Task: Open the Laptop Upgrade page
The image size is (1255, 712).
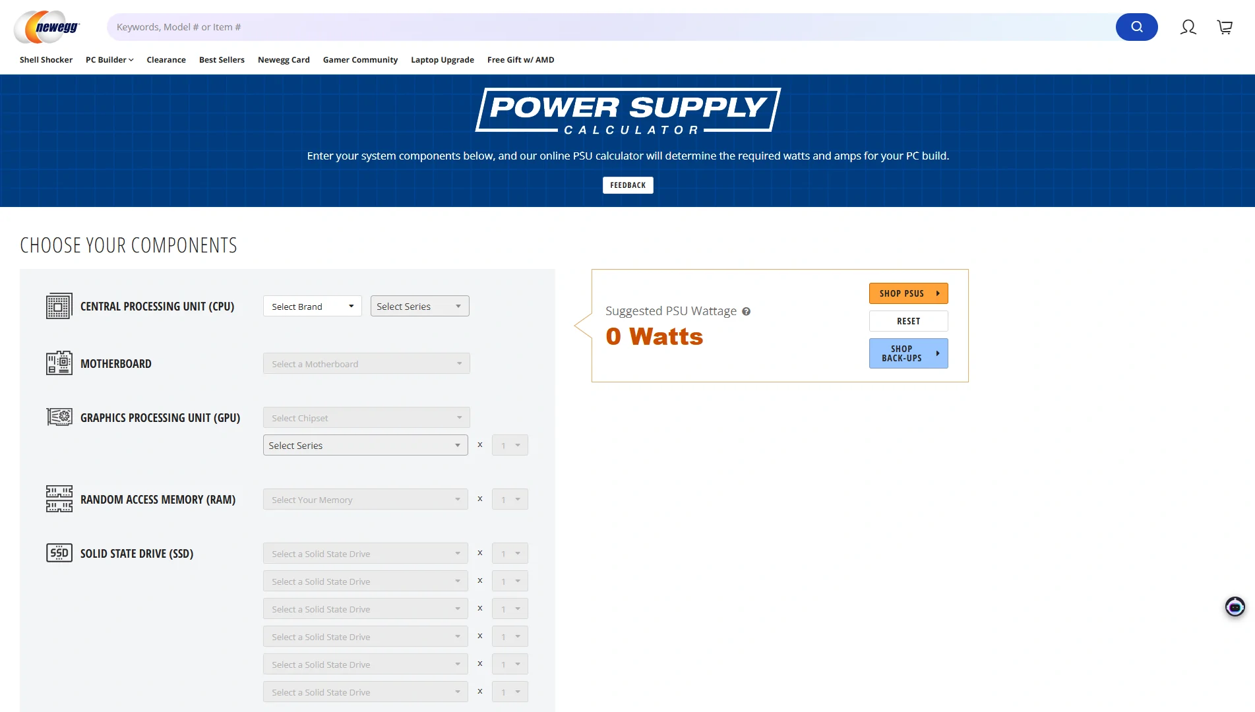Action: click(442, 59)
